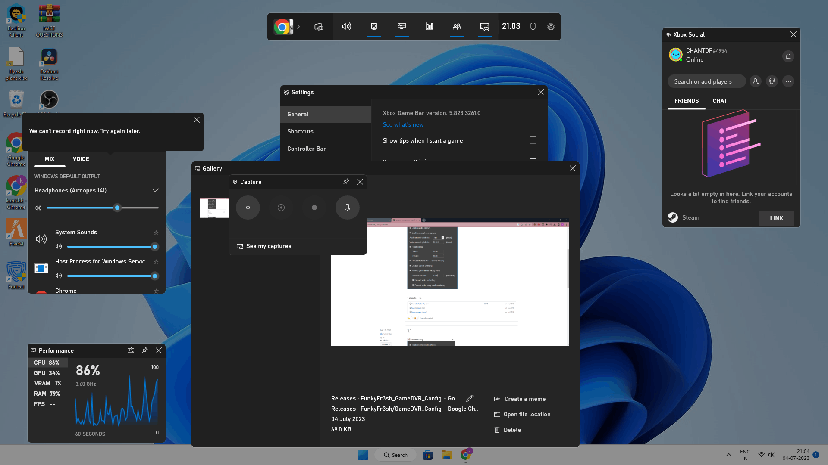This screenshot has height=465, width=828.
Task: Pin the Performance widget
Action: 145,350
